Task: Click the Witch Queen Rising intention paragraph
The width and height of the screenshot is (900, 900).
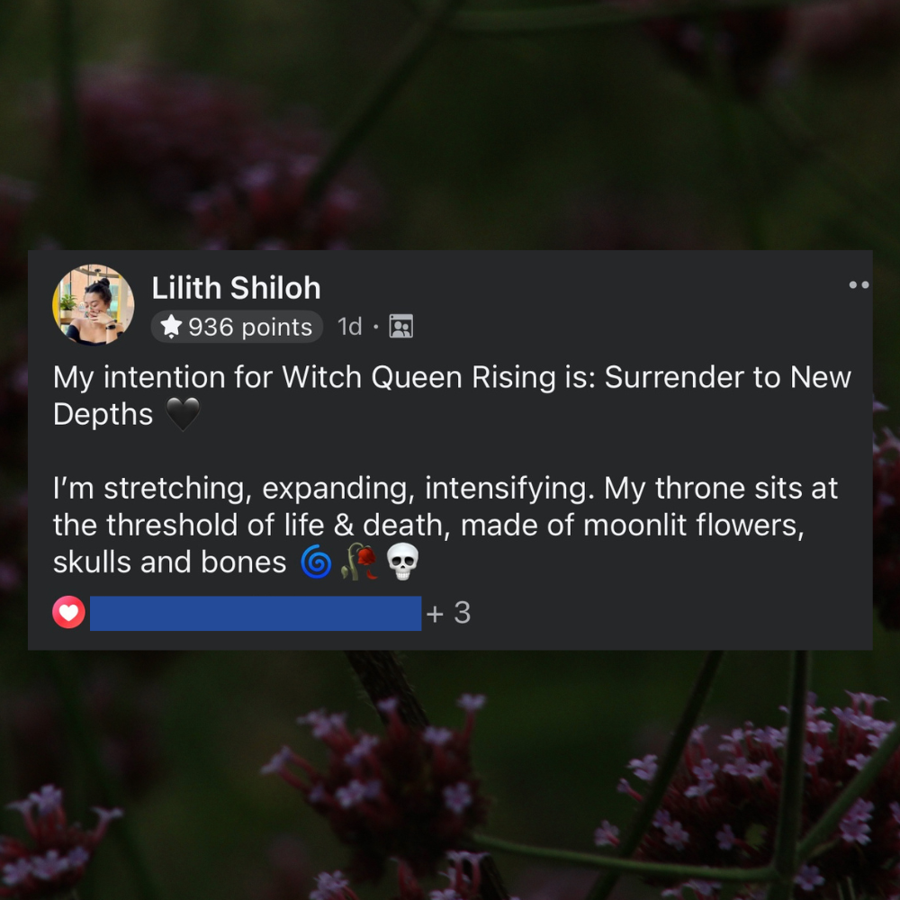Action: [x=453, y=395]
